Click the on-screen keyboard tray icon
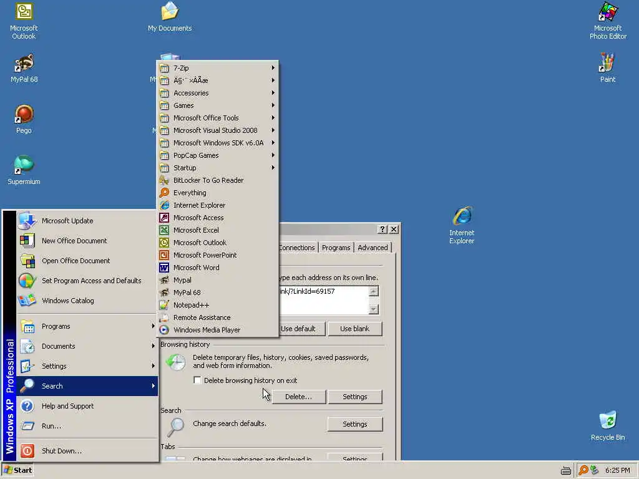 pyautogui.click(x=565, y=470)
